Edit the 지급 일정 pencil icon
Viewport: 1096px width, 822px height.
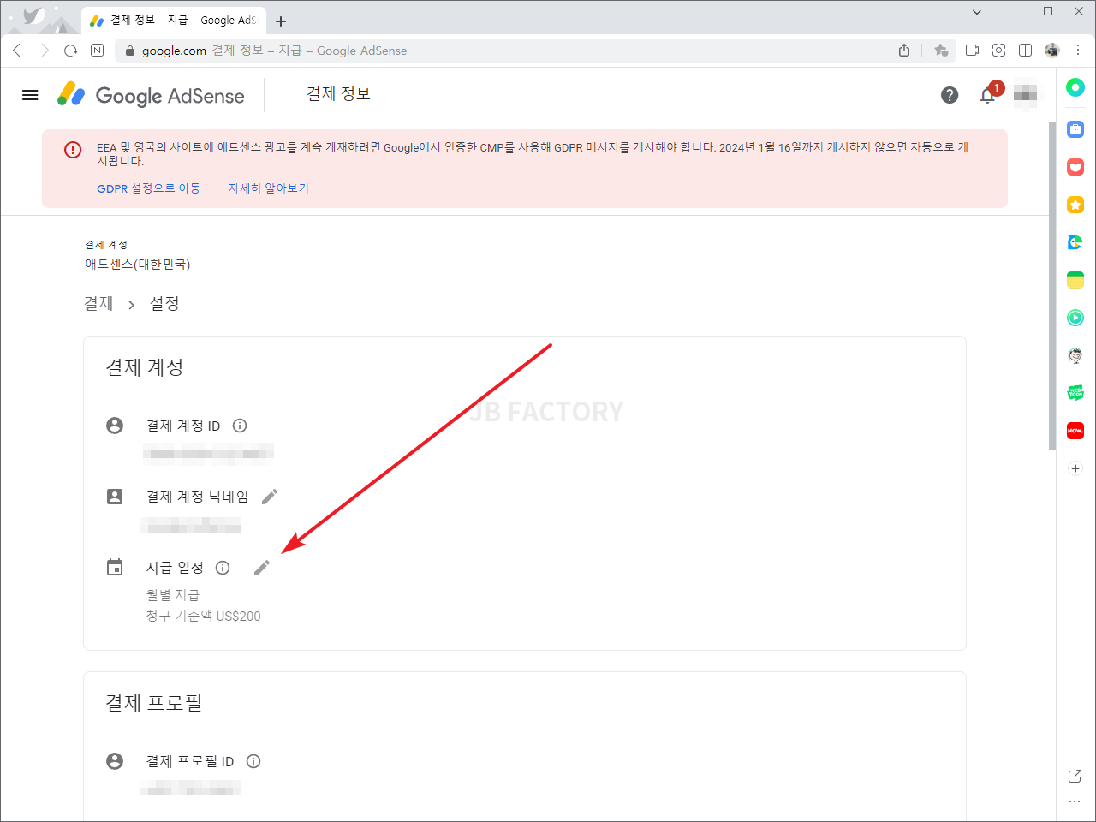pyautogui.click(x=262, y=568)
